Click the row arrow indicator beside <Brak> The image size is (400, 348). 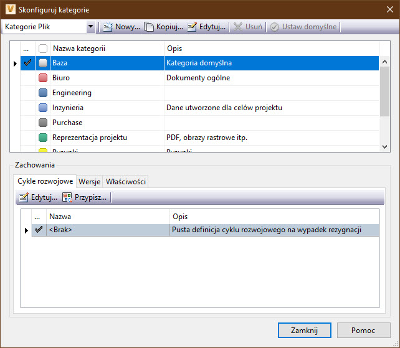coord(26,230)
